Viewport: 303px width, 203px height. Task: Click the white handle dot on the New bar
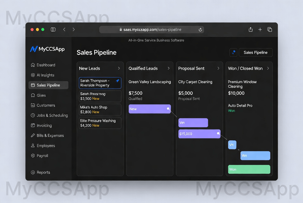[x=168, y=109]
